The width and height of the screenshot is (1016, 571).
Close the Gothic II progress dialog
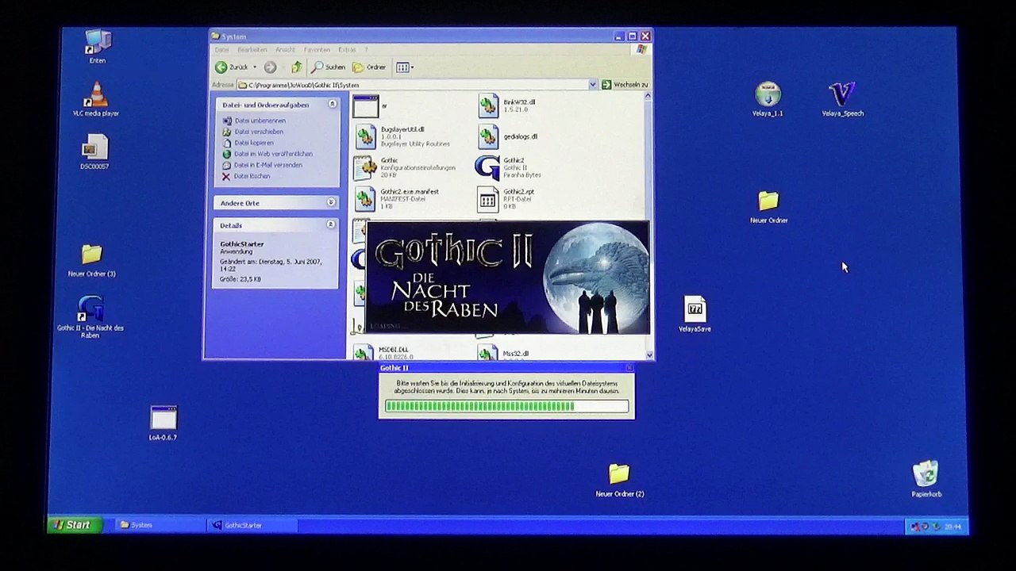pos(629,368)
